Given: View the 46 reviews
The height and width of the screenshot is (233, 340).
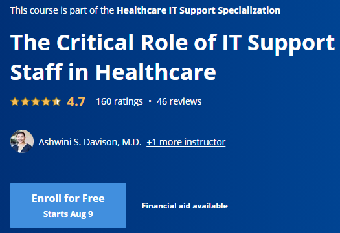Looking at the screenshot, I should click(179, 101).
